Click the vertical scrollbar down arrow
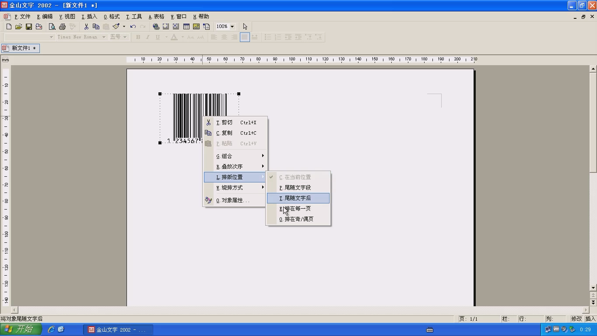Screen dimensions: 597x336 (593, 288)
